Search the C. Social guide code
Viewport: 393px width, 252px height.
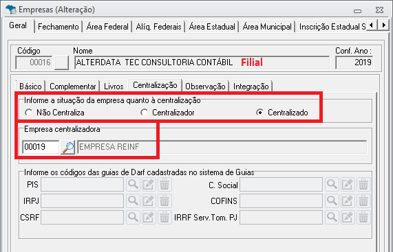[x=332, y=185]
